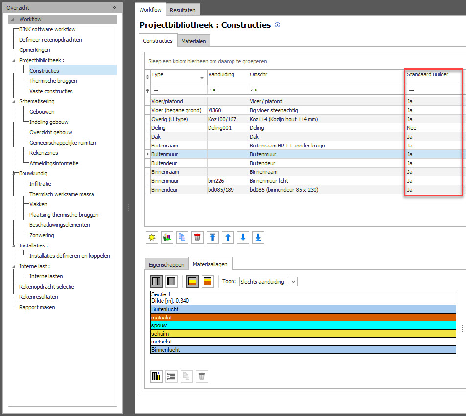Screen dimensions: 466x416
Task: Open the Toon dropdown showing Slechts aanduiding
Action: 293,282
